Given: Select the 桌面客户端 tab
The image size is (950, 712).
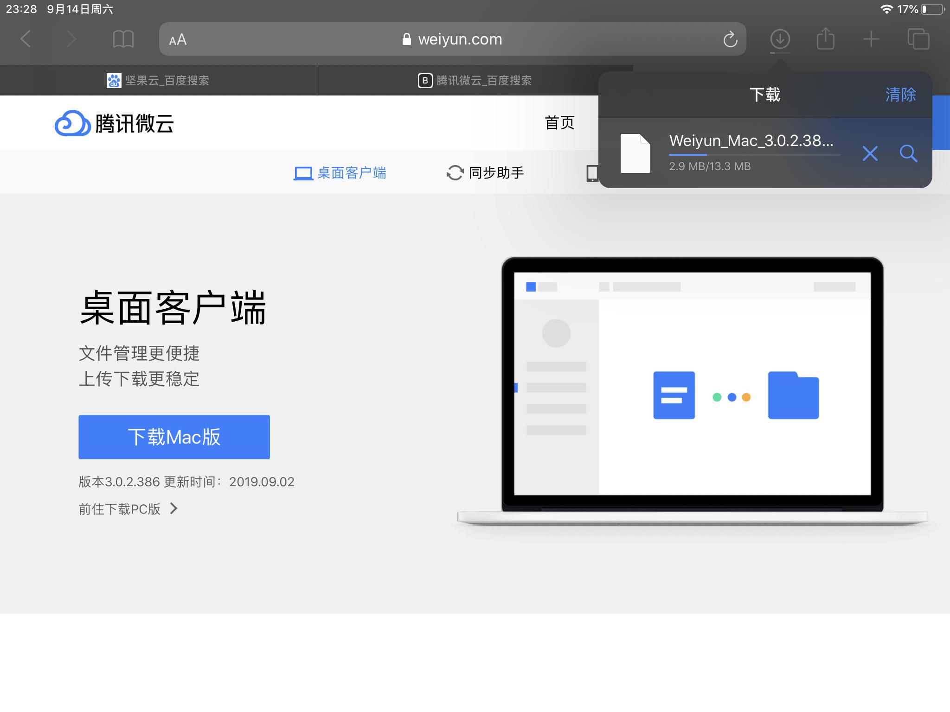Looking at the screenshot, I should pos(341,172).
